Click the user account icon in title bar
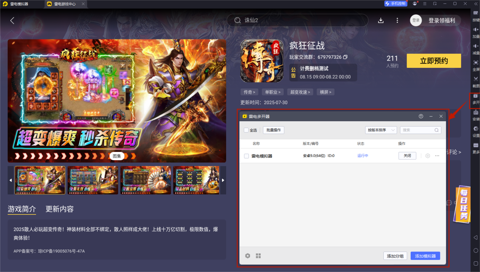The width and height of the screenshot is (480, 272). pyautogui.click(x=415, y=4)
